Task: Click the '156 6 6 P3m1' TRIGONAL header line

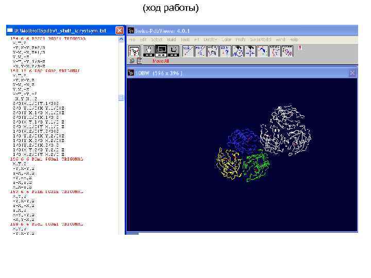Action: click(x=46, y=159)
